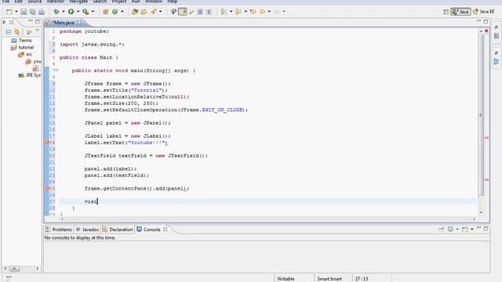Select the Terms project in Package Explorer
Viewport: 502px width, 282px height.
click(21, 41)
